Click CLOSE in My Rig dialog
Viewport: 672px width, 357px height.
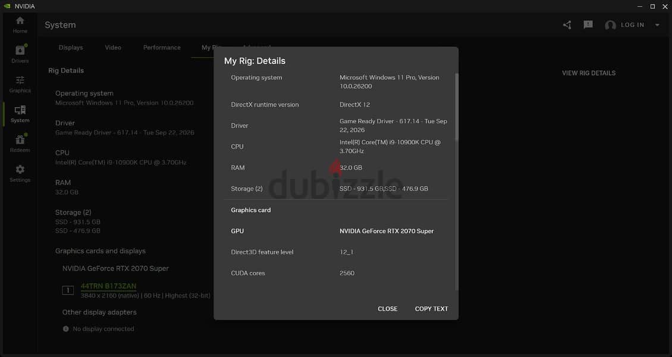click(x=387, y=309)
